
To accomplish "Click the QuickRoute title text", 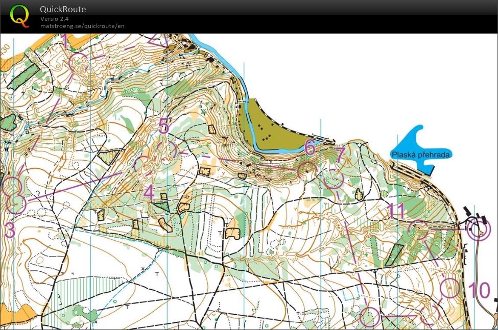I will pos(63,9).
